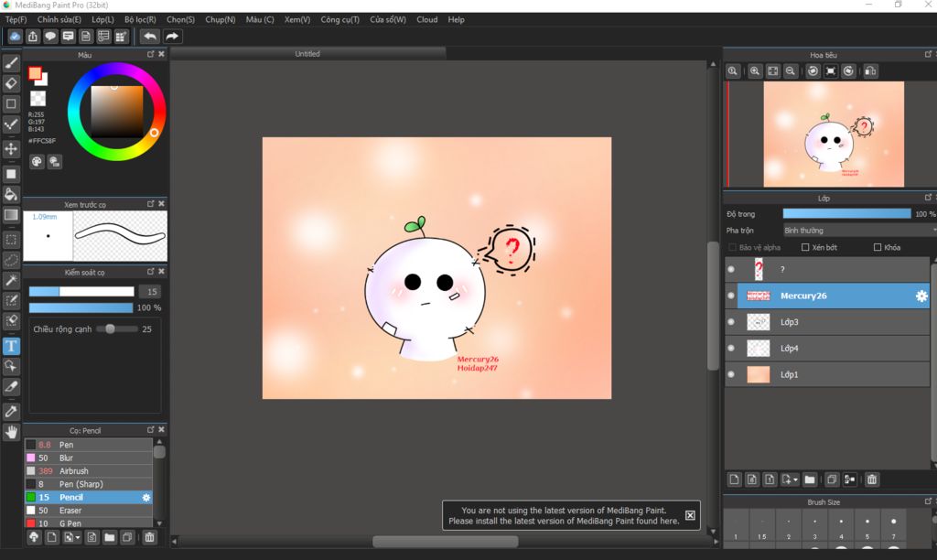This screenshot has height=560, width=937.
Task: Toggle visibility of the Lớp1 layer
Action: [x=731, y=375]
